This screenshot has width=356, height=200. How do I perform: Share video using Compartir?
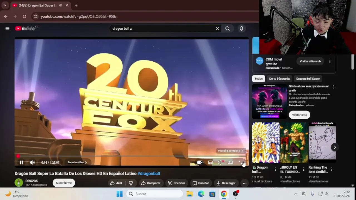[x=151, y=183]
